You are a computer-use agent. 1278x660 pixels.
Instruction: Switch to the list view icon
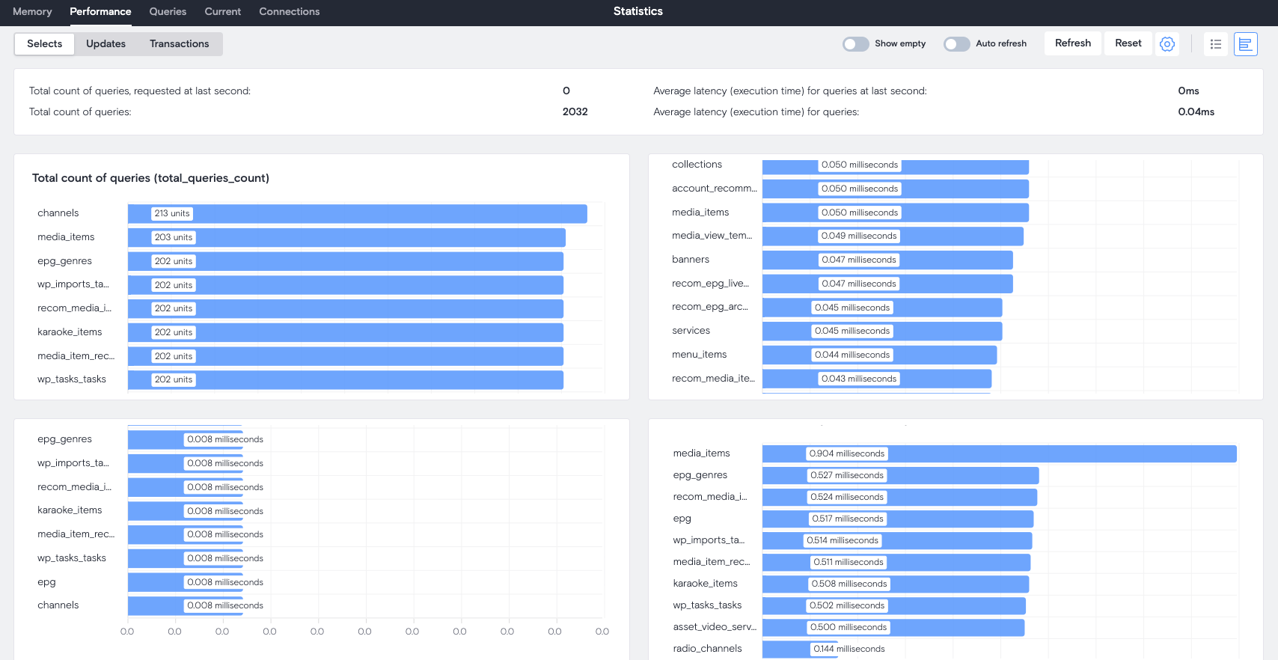click(1216, 44)
